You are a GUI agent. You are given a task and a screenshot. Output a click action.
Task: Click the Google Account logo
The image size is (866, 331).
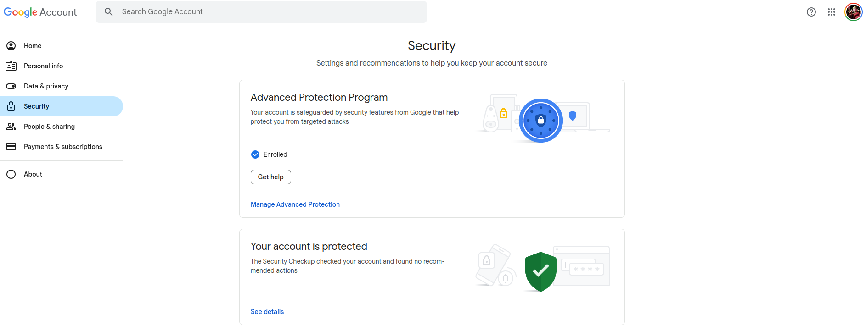point(40,12)
